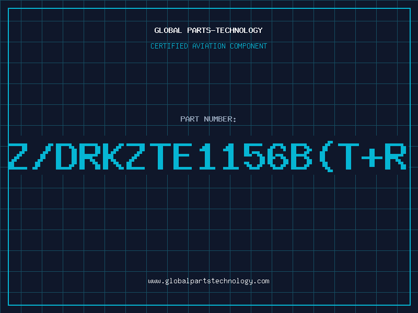Click the 'GLOBAL PARTS-TECHNOLOGY' company title
Viewport: 418px width, 313px height.
click(x=208, y=30)
